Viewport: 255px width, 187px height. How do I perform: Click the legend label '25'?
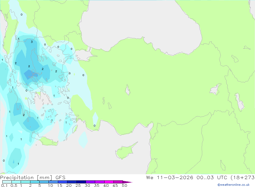[x=78, y=185]
